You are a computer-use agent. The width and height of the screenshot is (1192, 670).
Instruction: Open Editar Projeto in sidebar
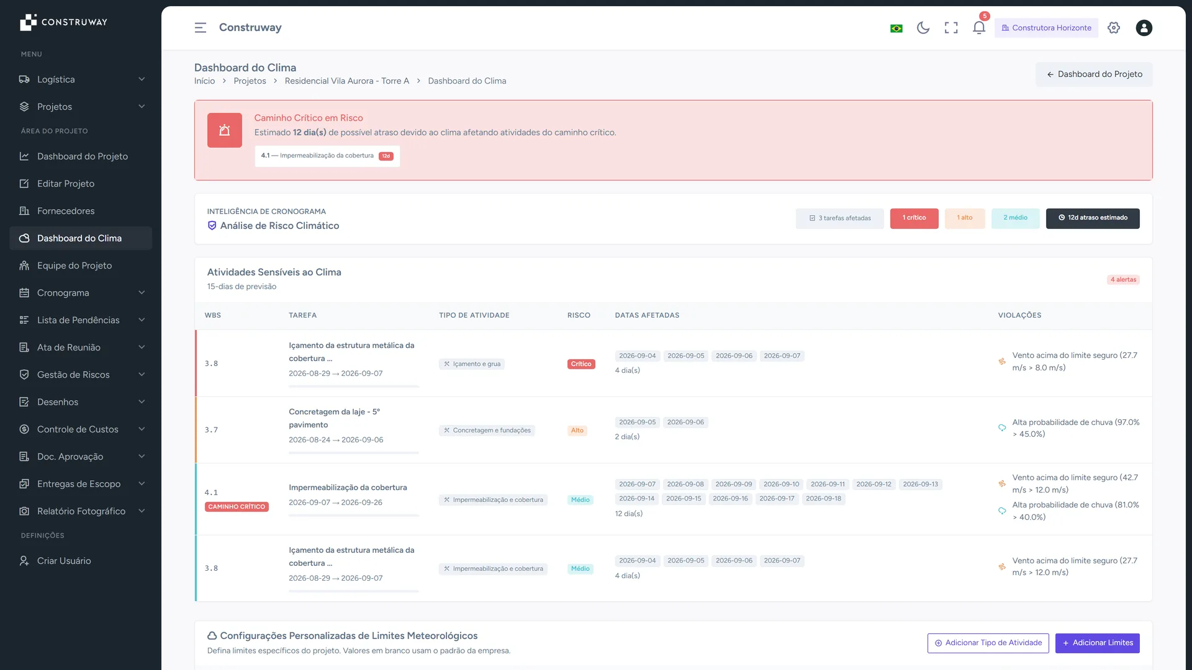tap(81, 184)
